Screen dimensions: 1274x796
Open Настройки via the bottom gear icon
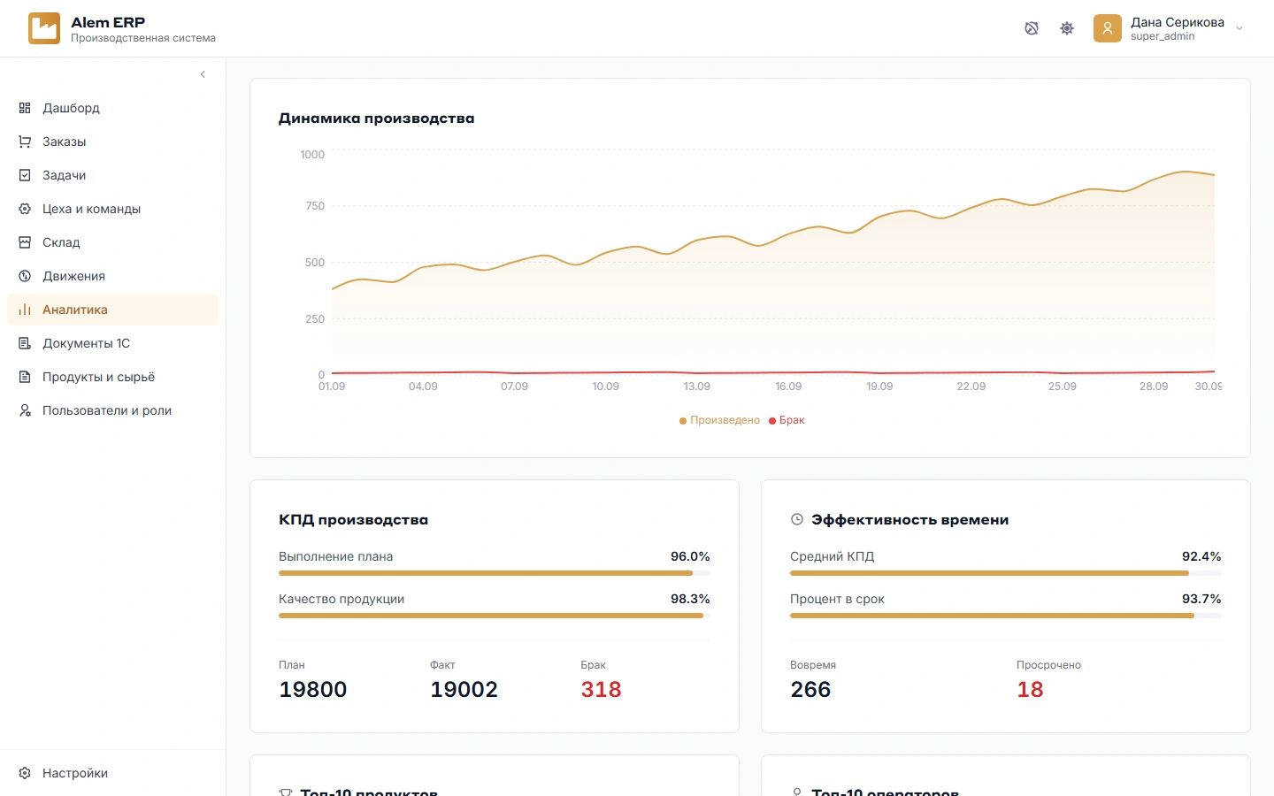(x=25, y=773)
